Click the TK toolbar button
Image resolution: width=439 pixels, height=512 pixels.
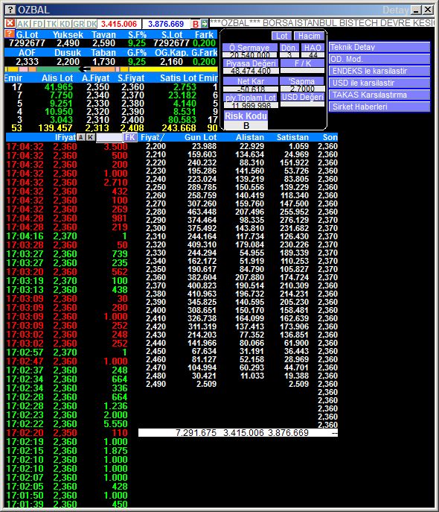(x=51, y=24)
